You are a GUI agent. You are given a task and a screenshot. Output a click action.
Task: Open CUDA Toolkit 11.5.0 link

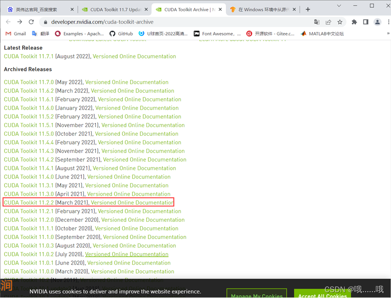coord(28,134)
